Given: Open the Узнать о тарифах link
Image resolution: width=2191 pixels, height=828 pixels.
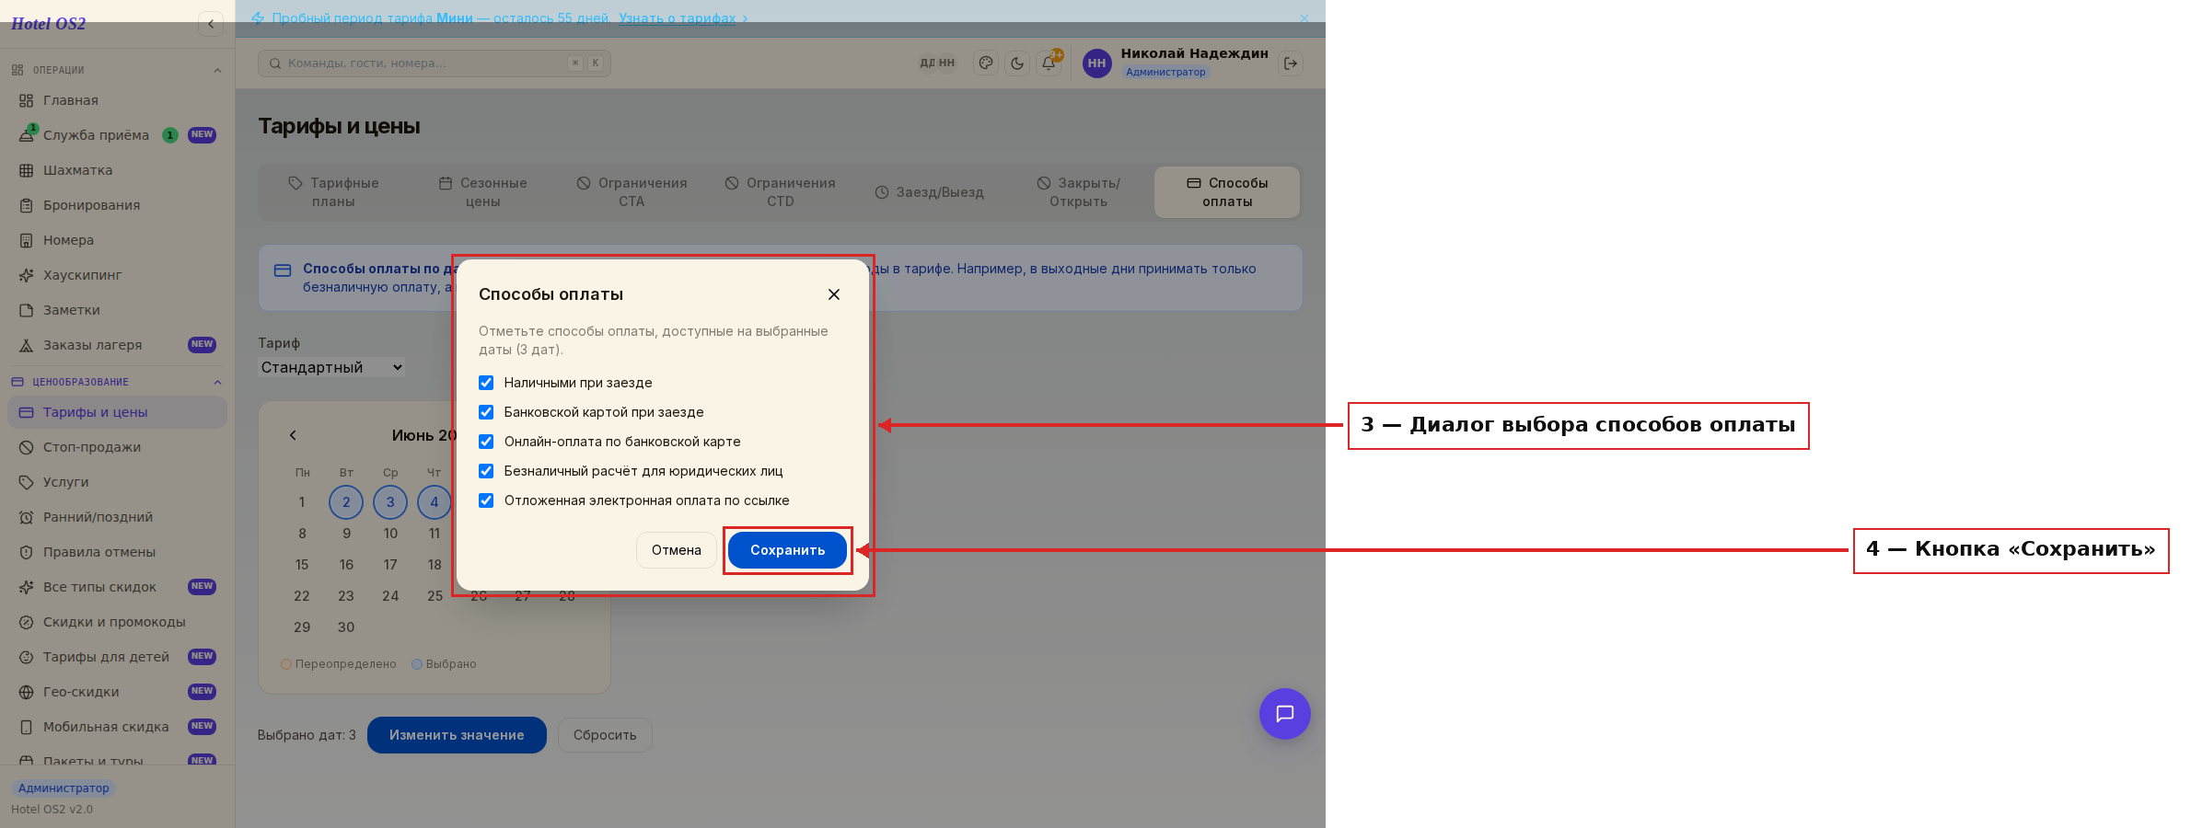Looking at the screenshot, I should (683, 18).
